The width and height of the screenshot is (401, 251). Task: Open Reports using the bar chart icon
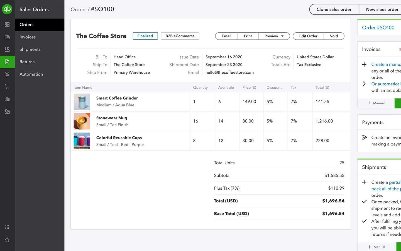click(x=7, y=98)
